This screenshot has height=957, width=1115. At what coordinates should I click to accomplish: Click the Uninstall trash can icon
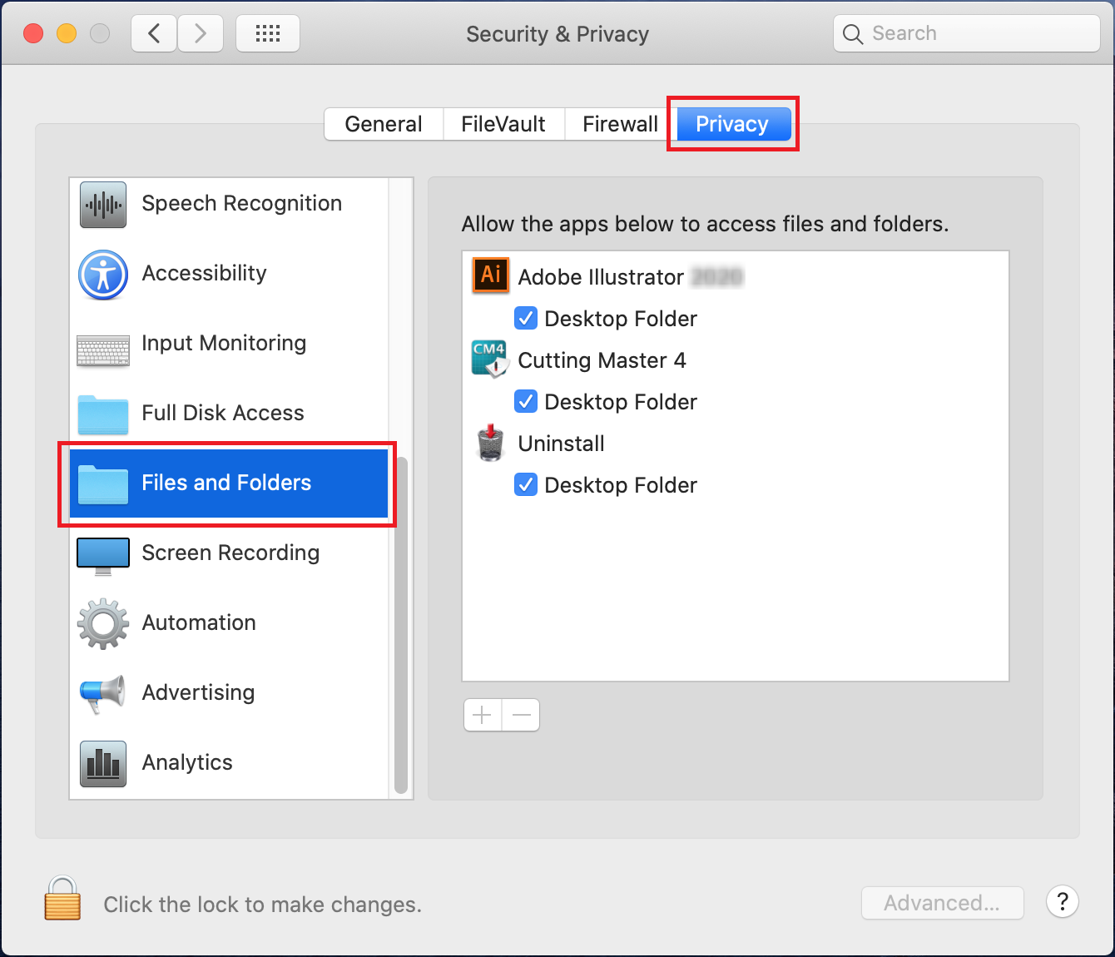(490, 442)
